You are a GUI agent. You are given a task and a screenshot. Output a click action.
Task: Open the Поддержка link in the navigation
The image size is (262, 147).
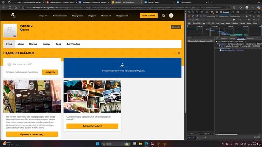point(122,16)
